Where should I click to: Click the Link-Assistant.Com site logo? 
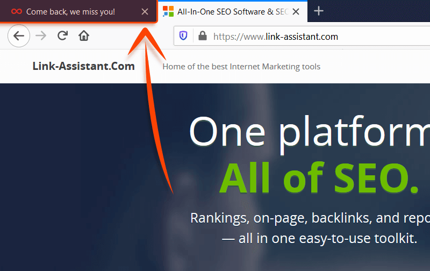click(x=83, y=67)
